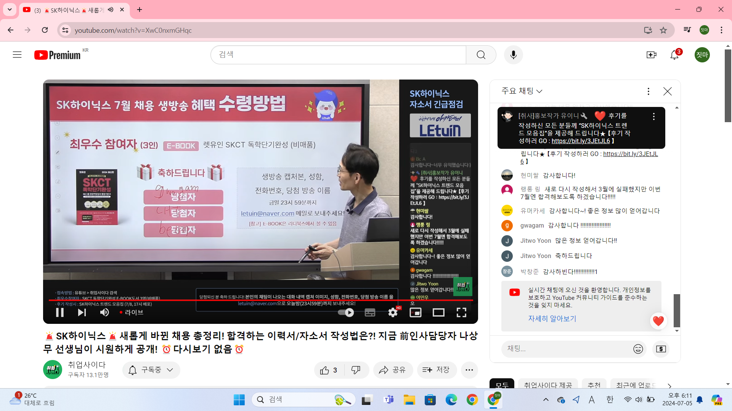732x411 pixels.
Task: Focus the 채팅 message input field
Action: click(x=566, y=349)
